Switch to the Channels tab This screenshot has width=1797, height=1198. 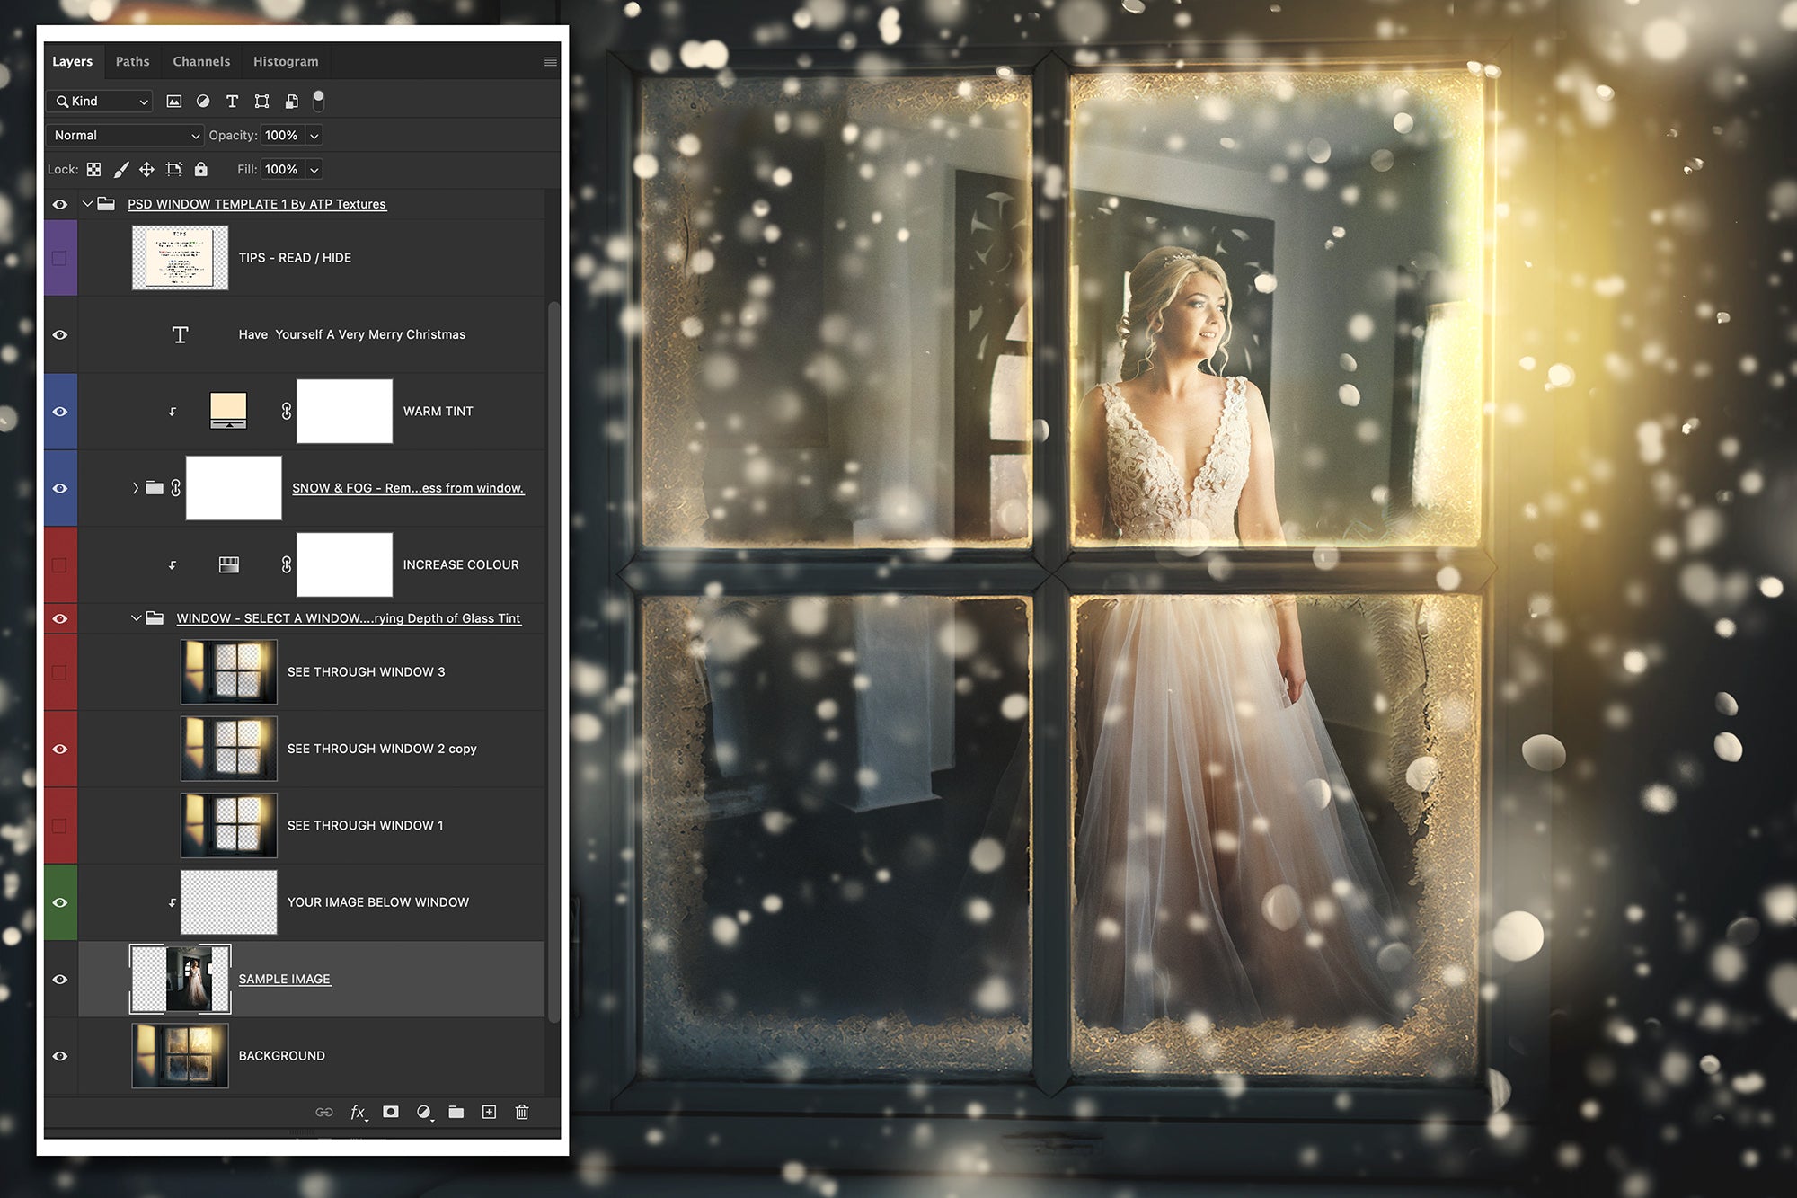pos(201,61)
